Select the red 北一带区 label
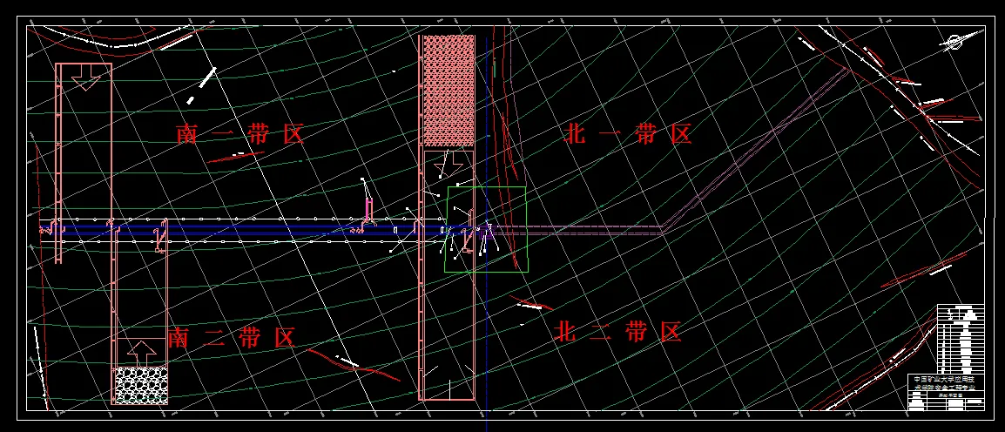 pyautogui.click(x=629, y=135)
